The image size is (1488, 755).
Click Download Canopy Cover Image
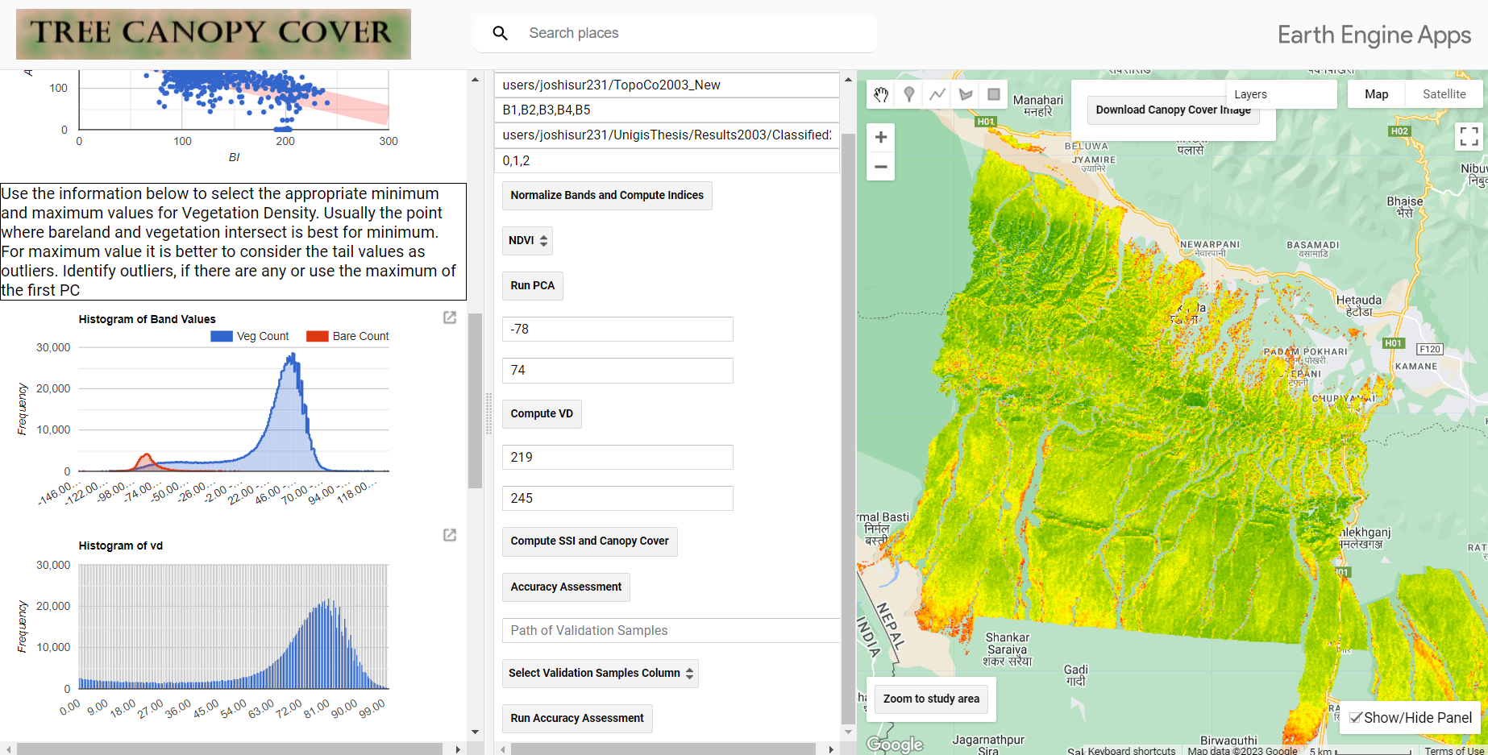point(1173,110)
